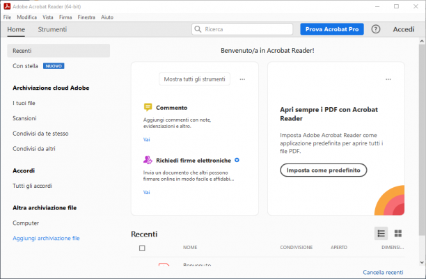Open the Aiuto menu
The width and height of the screenshot is (426, 279).
click(x=107, y=17)
